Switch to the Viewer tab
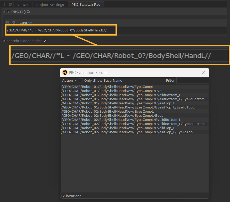This screenshot has width=230, height=202. pos(23,5)
